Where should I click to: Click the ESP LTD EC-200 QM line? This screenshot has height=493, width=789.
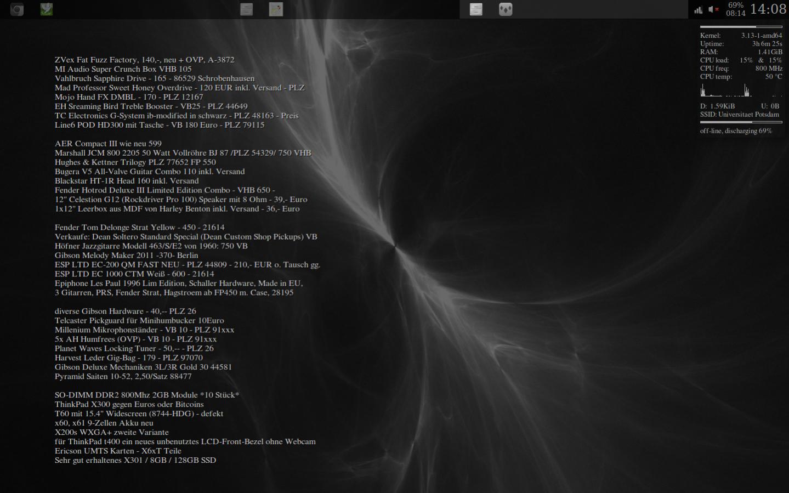(x=188, y=265)
